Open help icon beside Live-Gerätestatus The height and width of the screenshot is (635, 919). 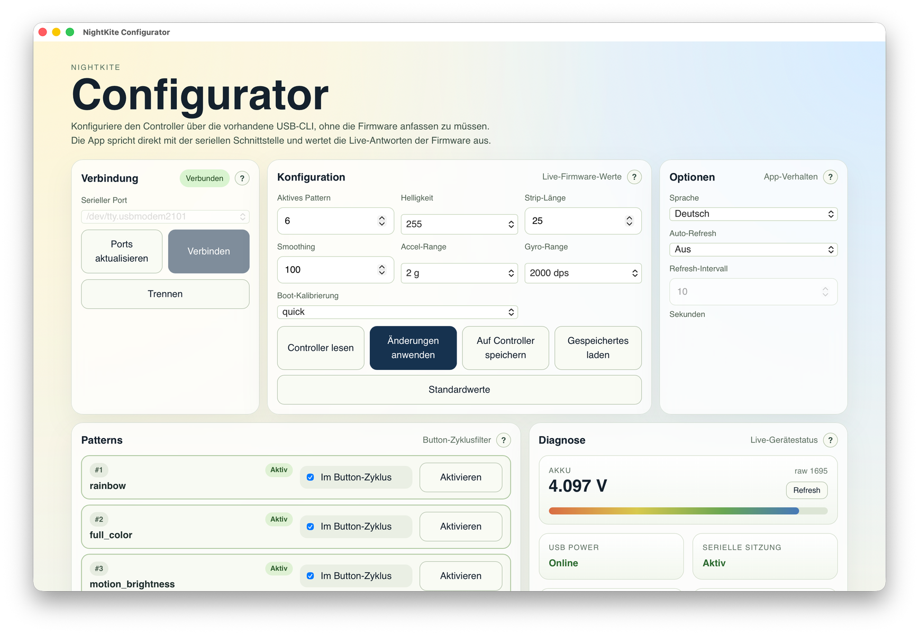(x=830, y=440)
